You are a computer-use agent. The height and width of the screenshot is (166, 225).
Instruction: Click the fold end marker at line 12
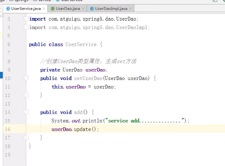[x=26, y=95]
